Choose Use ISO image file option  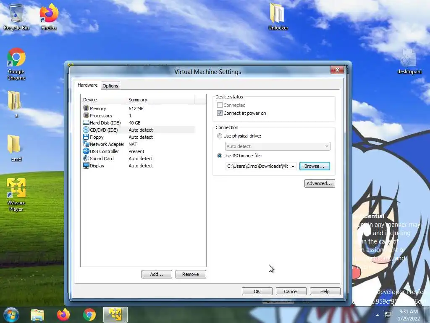219,156
